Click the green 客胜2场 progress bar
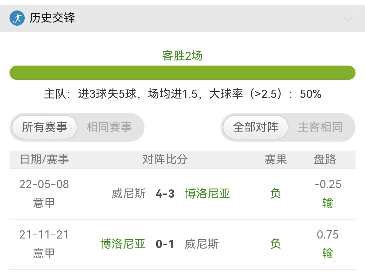Viewport: 365px width, 274px height. tap(182, 73)
